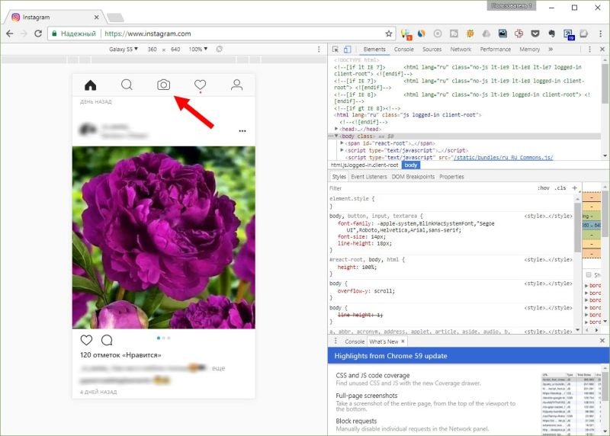The image size is (610, 436).
Task: Select the Event Listeners tab
Action: click(x=369, y=177)
